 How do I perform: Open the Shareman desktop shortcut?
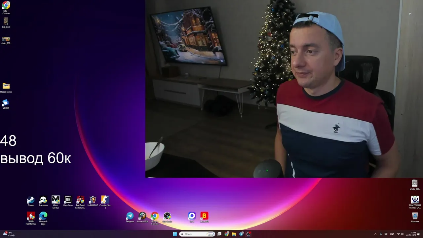coord(43,201)
